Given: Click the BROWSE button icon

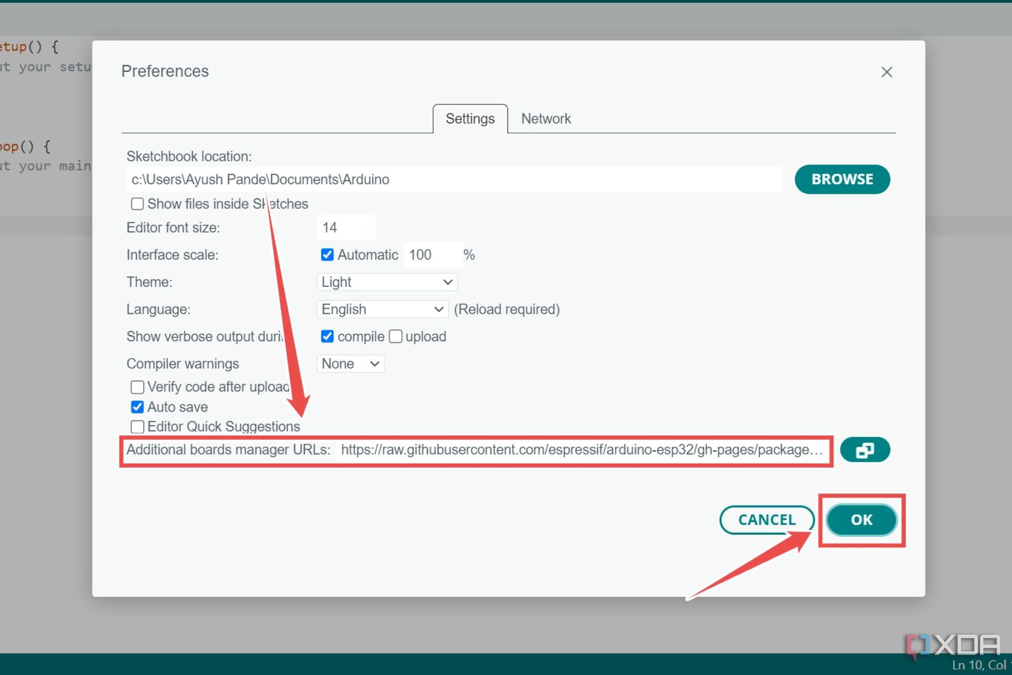Looking at the screenshot, I should coord(842,179).
